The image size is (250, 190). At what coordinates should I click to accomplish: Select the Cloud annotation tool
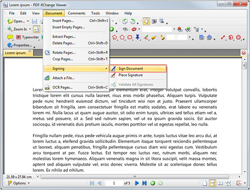[130, 37]
